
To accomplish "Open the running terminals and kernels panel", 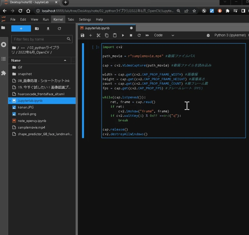I will [4, 45].
